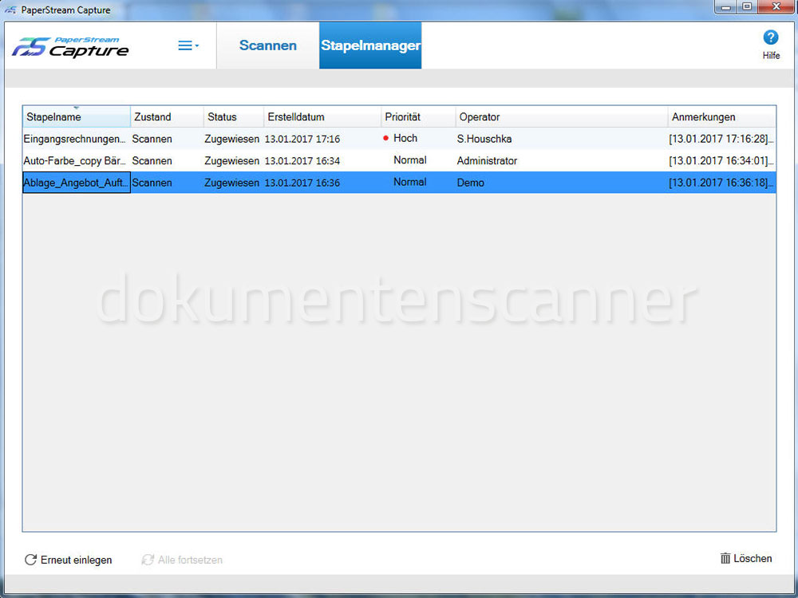
Task: Select the Stapelmanager tab
Action: click(x=370, y=45)
